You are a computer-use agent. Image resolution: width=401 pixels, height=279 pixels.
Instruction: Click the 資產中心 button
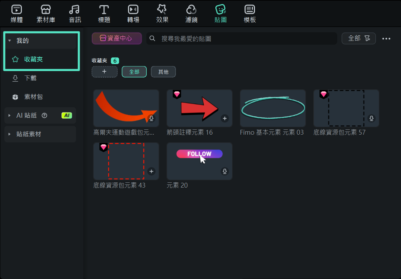[117, 38]
